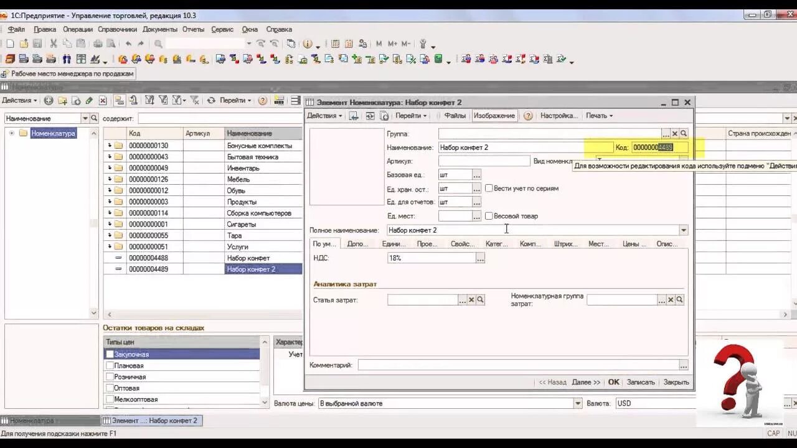Switch to the Свойс... tab
This screenshot has height=448, width=797.
coord(463,244)
